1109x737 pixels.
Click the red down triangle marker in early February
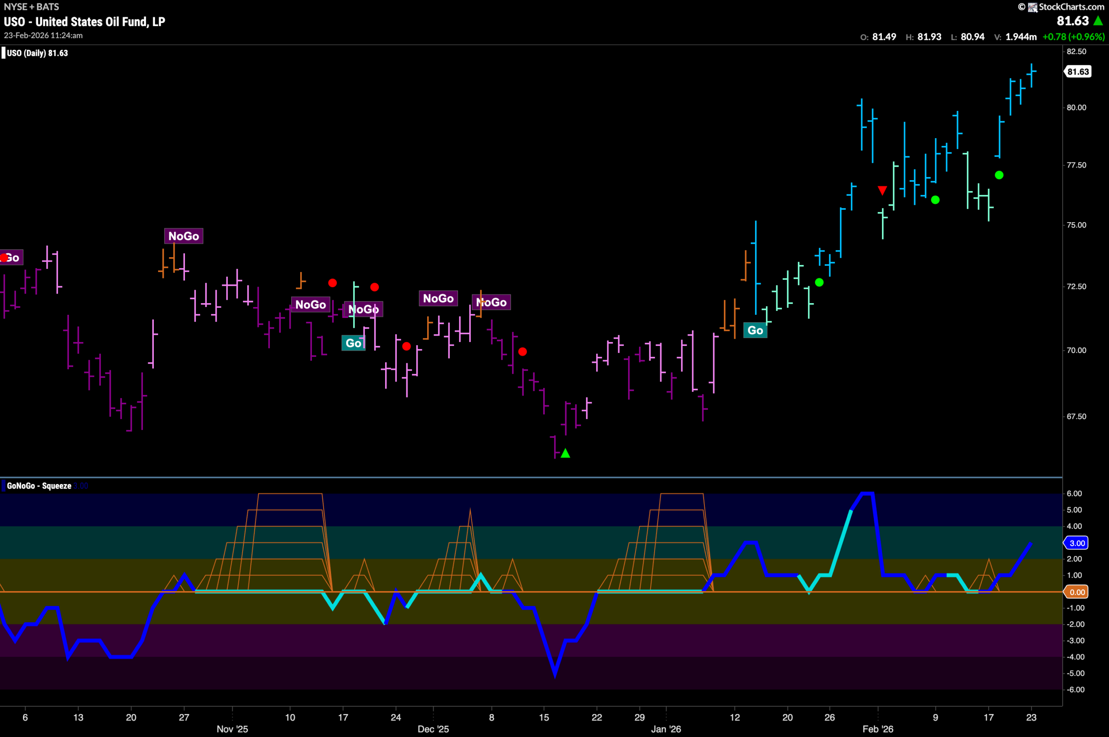tap(882, 191)
